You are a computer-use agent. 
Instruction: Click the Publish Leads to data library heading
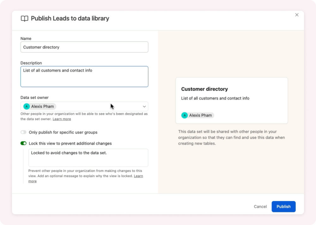[70, 18]
